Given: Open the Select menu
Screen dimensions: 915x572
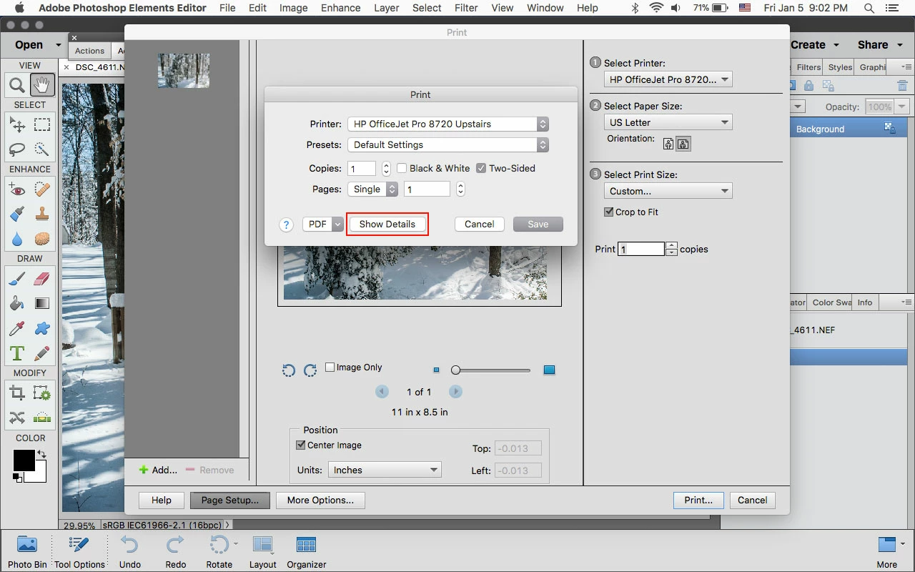Looking at the screenshot, I should [x=427, y=8].
